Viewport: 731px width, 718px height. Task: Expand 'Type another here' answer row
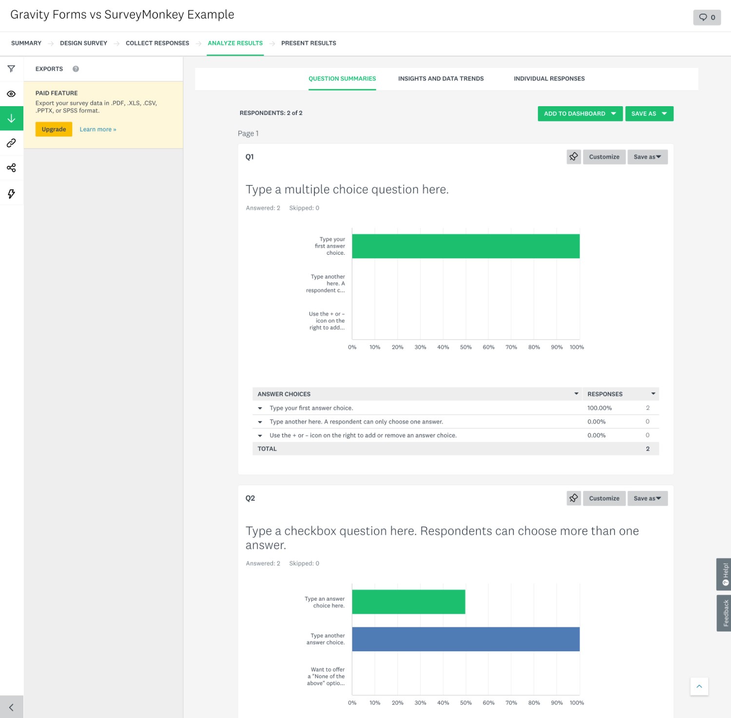(260, 422)
